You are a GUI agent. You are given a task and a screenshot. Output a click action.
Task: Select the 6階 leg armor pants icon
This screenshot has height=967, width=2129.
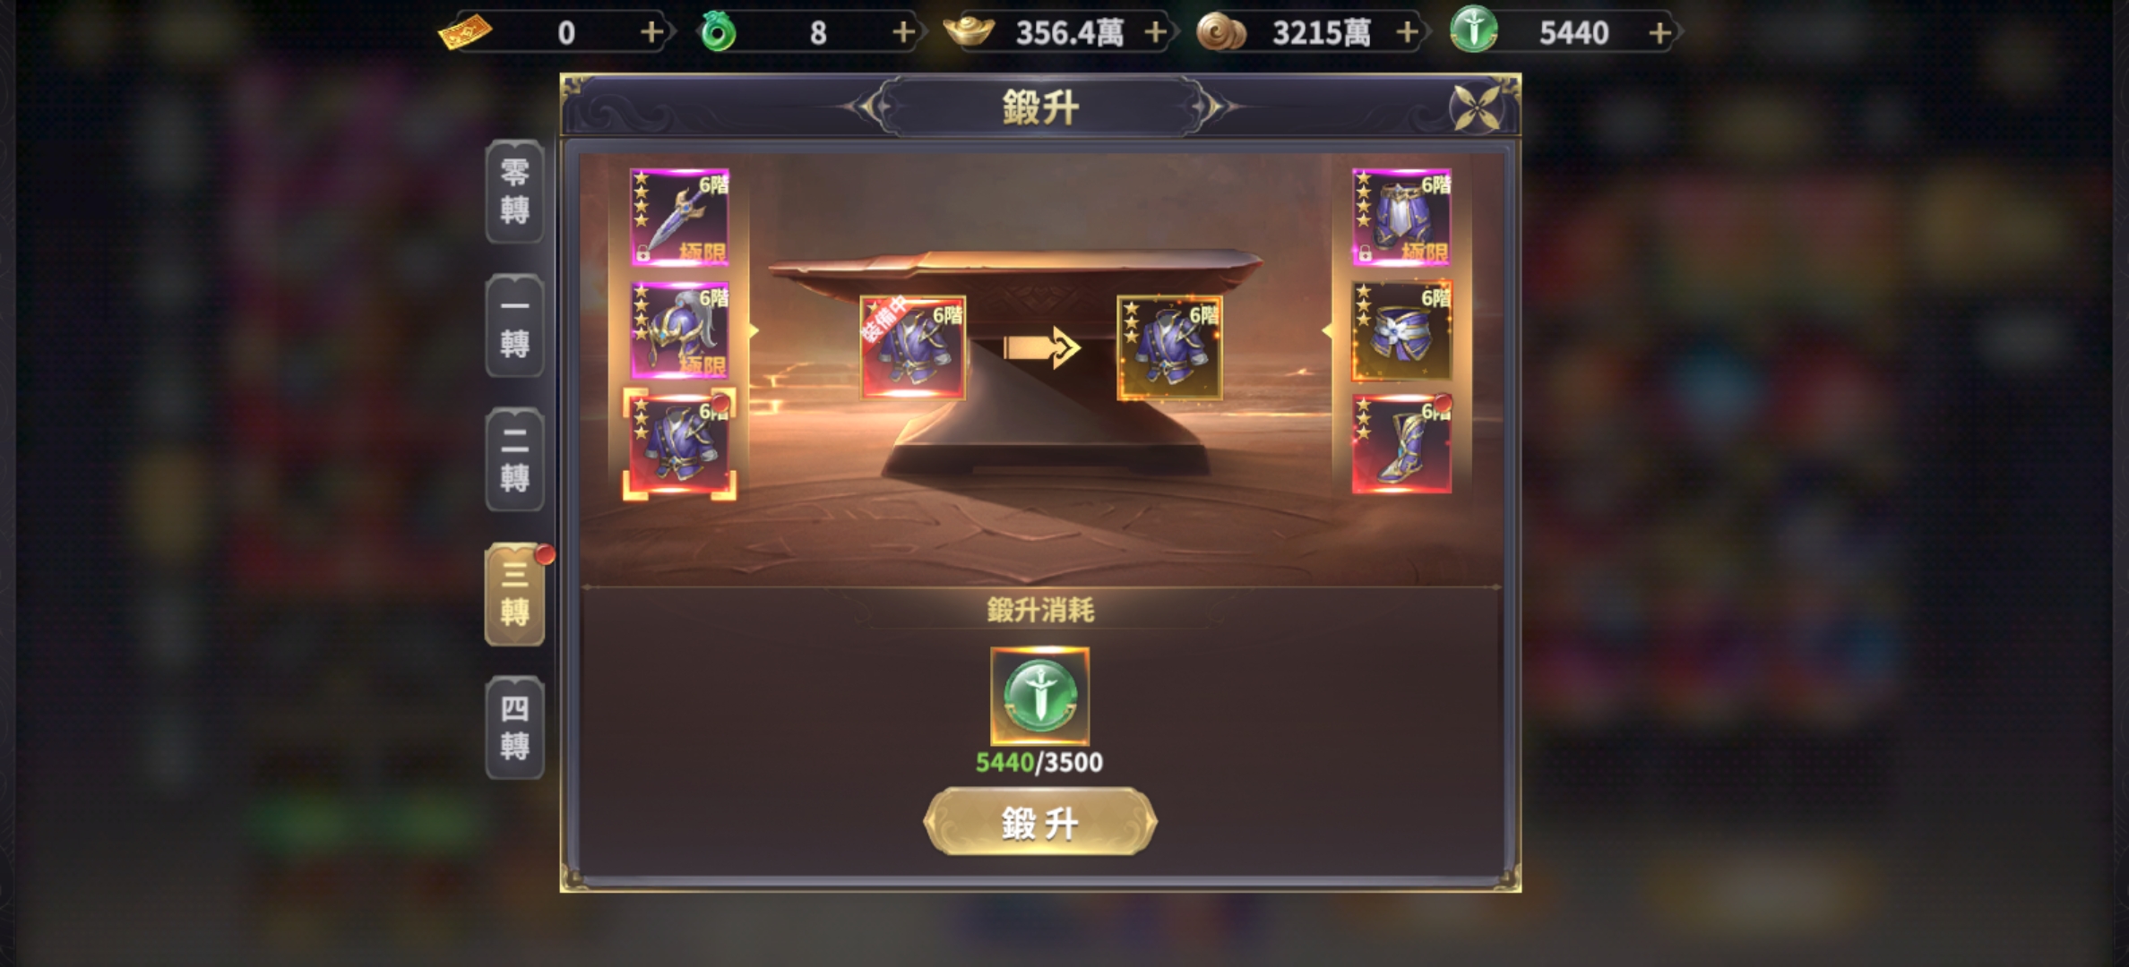click(x=1401, y=218)
